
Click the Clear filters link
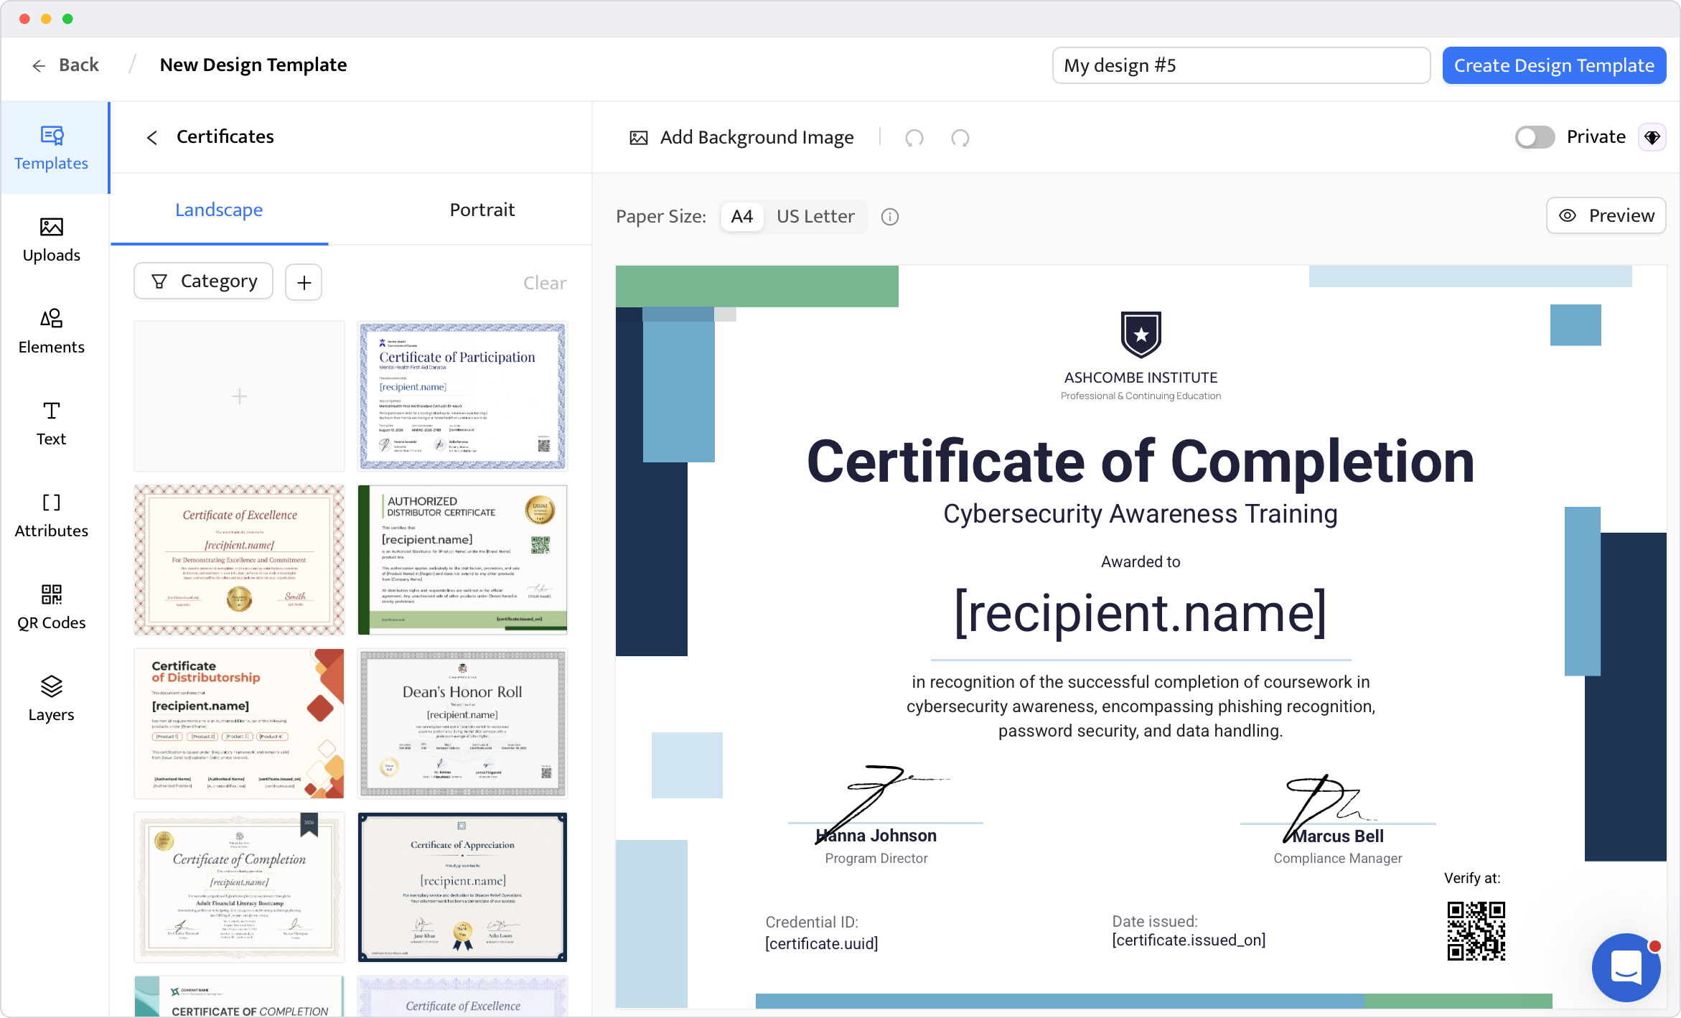(545, 283)
